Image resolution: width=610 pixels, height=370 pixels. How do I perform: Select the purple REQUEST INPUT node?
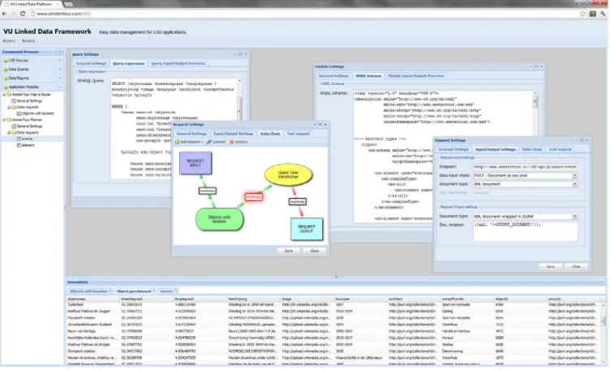(x=195, y=163)
